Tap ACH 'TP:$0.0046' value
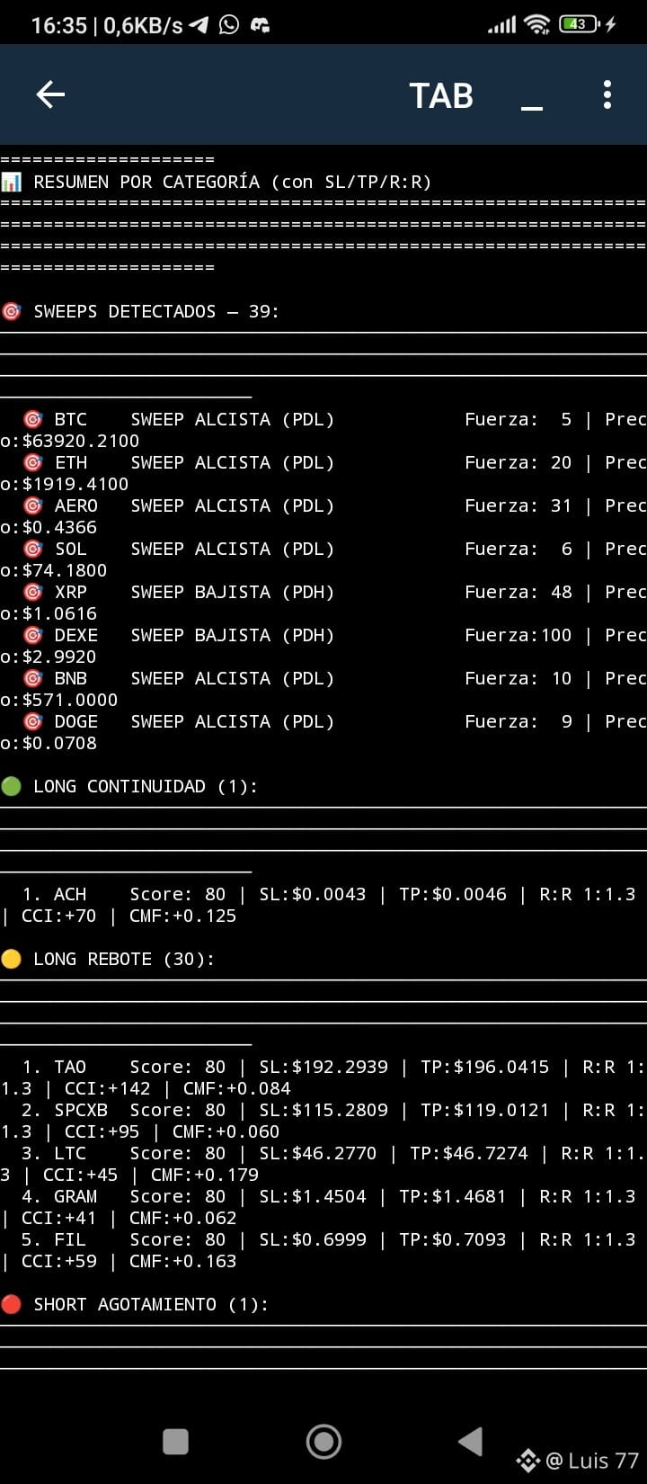647x1484 pixels. pos(453,894)
